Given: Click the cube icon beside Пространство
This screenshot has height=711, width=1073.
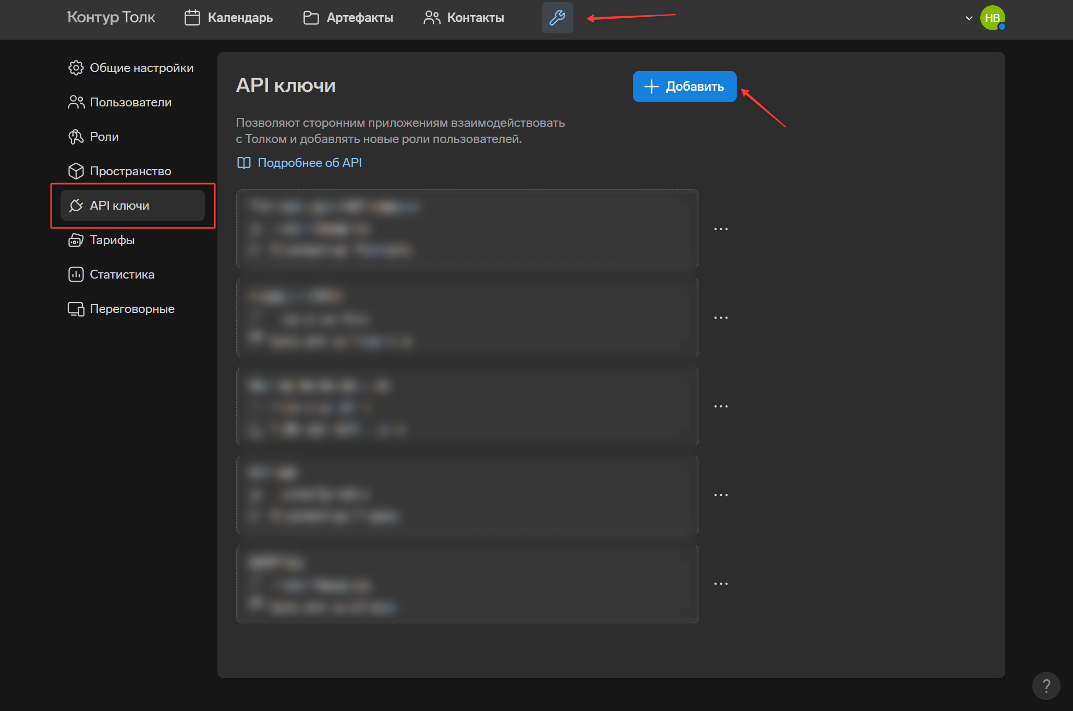Looking at the screenshot, I should (x=76, y=171).
